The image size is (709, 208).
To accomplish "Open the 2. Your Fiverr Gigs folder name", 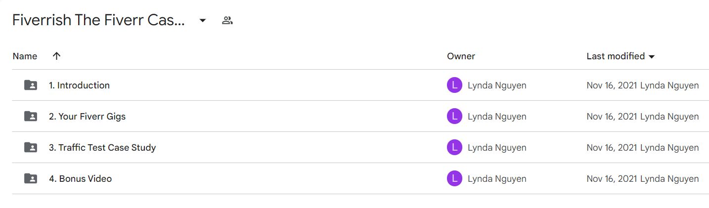I will coord(87,117).
